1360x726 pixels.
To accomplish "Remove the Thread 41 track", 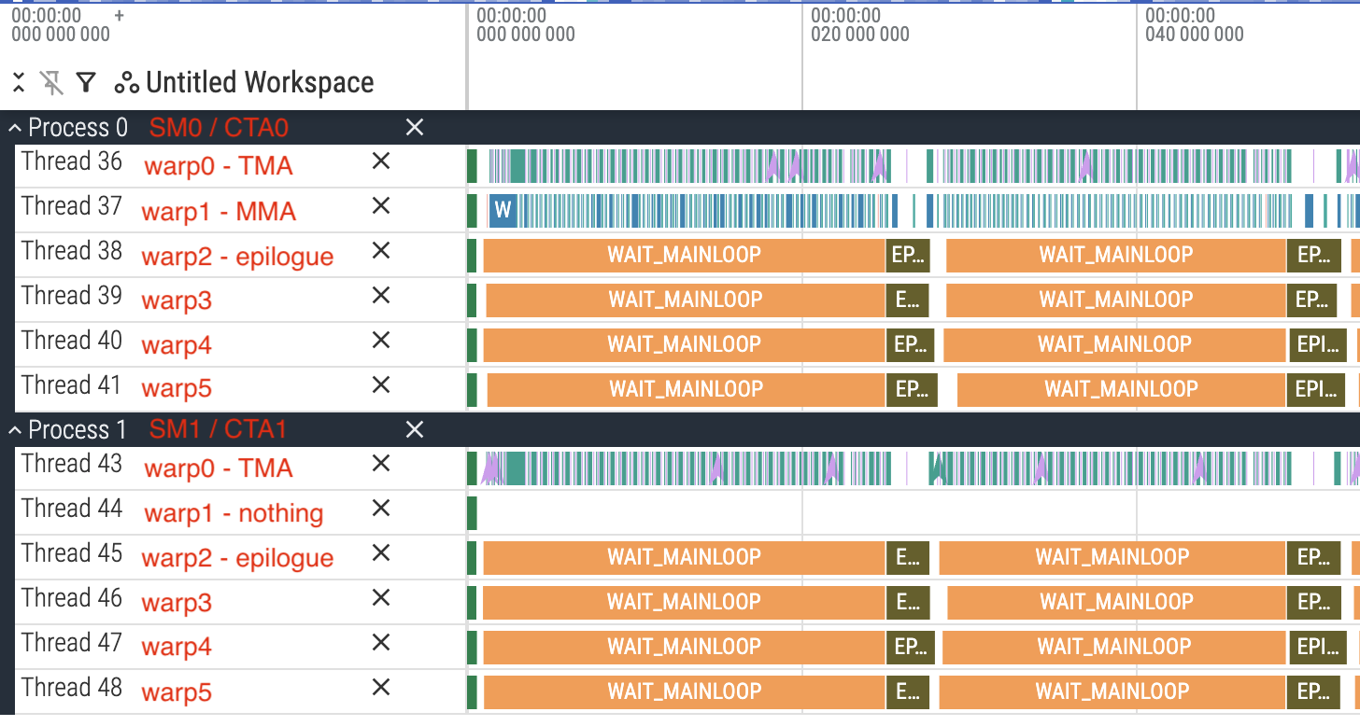I will [x=381, y=385].
